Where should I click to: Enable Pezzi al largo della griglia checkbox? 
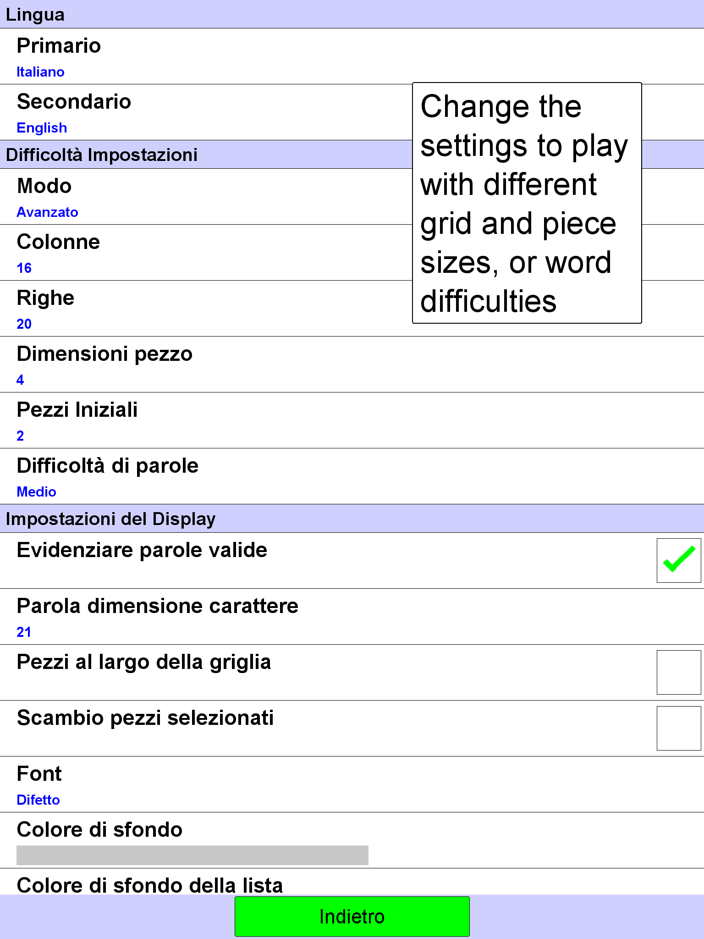pos(679,672)
